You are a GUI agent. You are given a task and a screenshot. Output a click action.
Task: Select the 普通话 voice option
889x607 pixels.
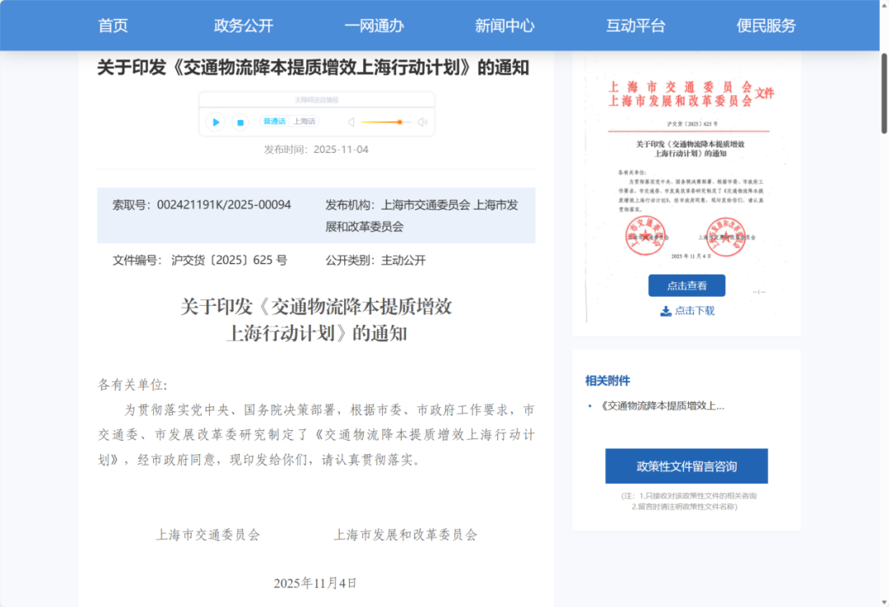(274, 122)
